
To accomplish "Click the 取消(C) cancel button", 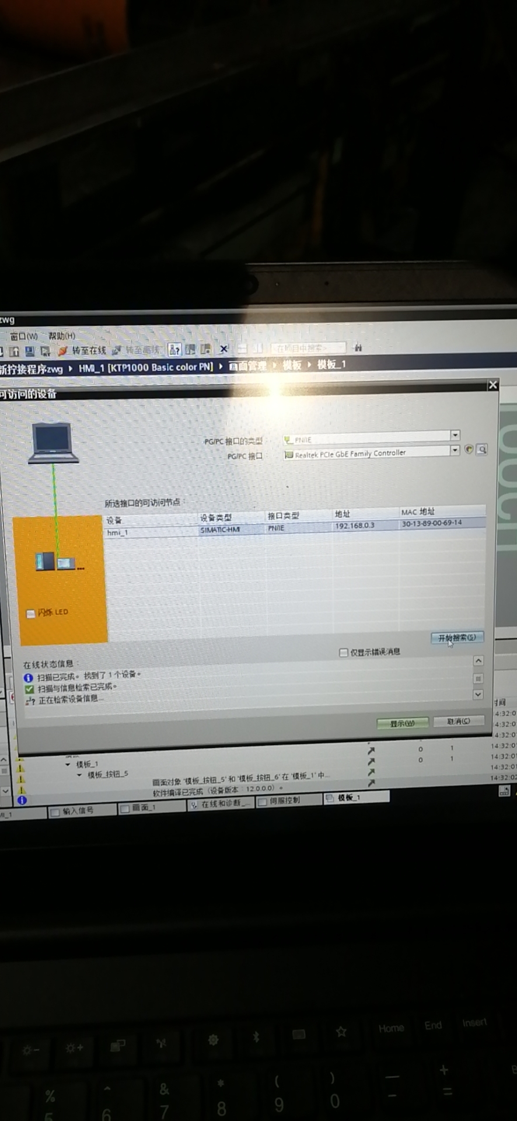I will (x=459, y=722).
